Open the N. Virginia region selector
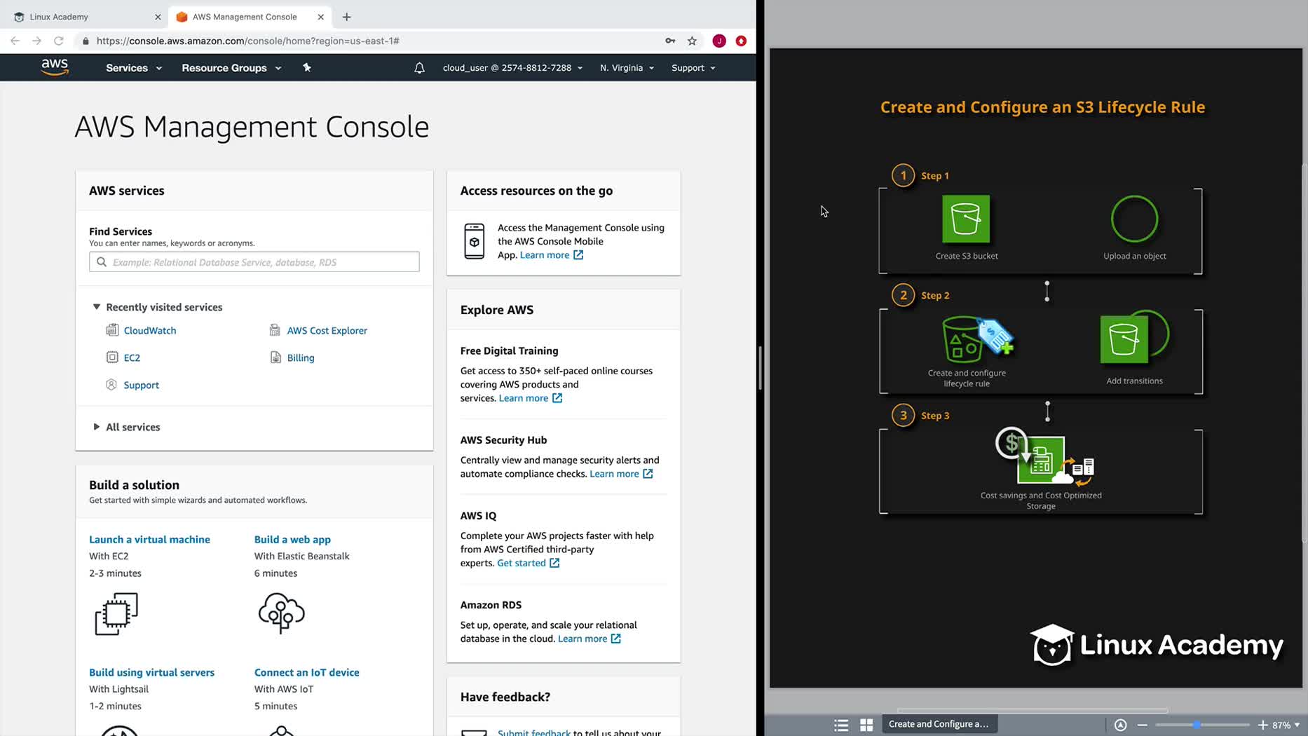The height and width of the screenshot is (736, 1308). pyautogui.click(x=627, y=68)
